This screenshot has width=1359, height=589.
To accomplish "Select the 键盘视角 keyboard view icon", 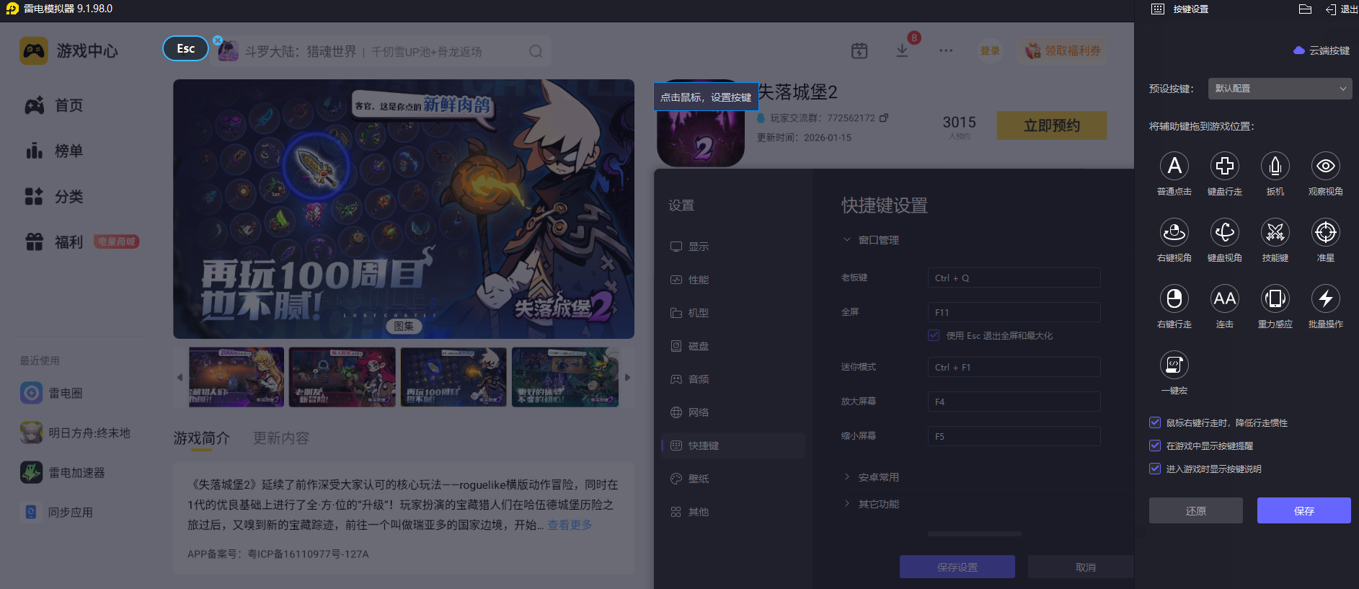I will click(x=1225, y=232).
